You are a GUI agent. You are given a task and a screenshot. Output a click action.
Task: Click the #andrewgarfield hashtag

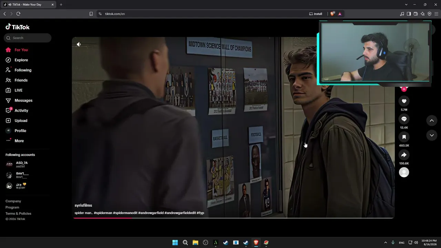(151, 213)
